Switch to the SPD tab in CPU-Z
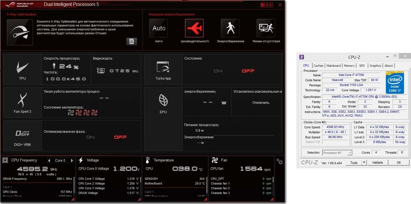The height and width of the screenshot is (204, 411). [x=362, y=66]
